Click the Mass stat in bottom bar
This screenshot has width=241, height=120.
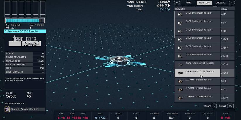point(226,116)
